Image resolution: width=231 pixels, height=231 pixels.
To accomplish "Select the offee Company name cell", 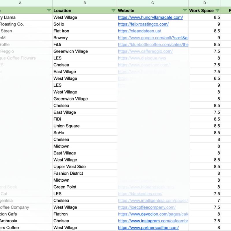I will (26, 207).
